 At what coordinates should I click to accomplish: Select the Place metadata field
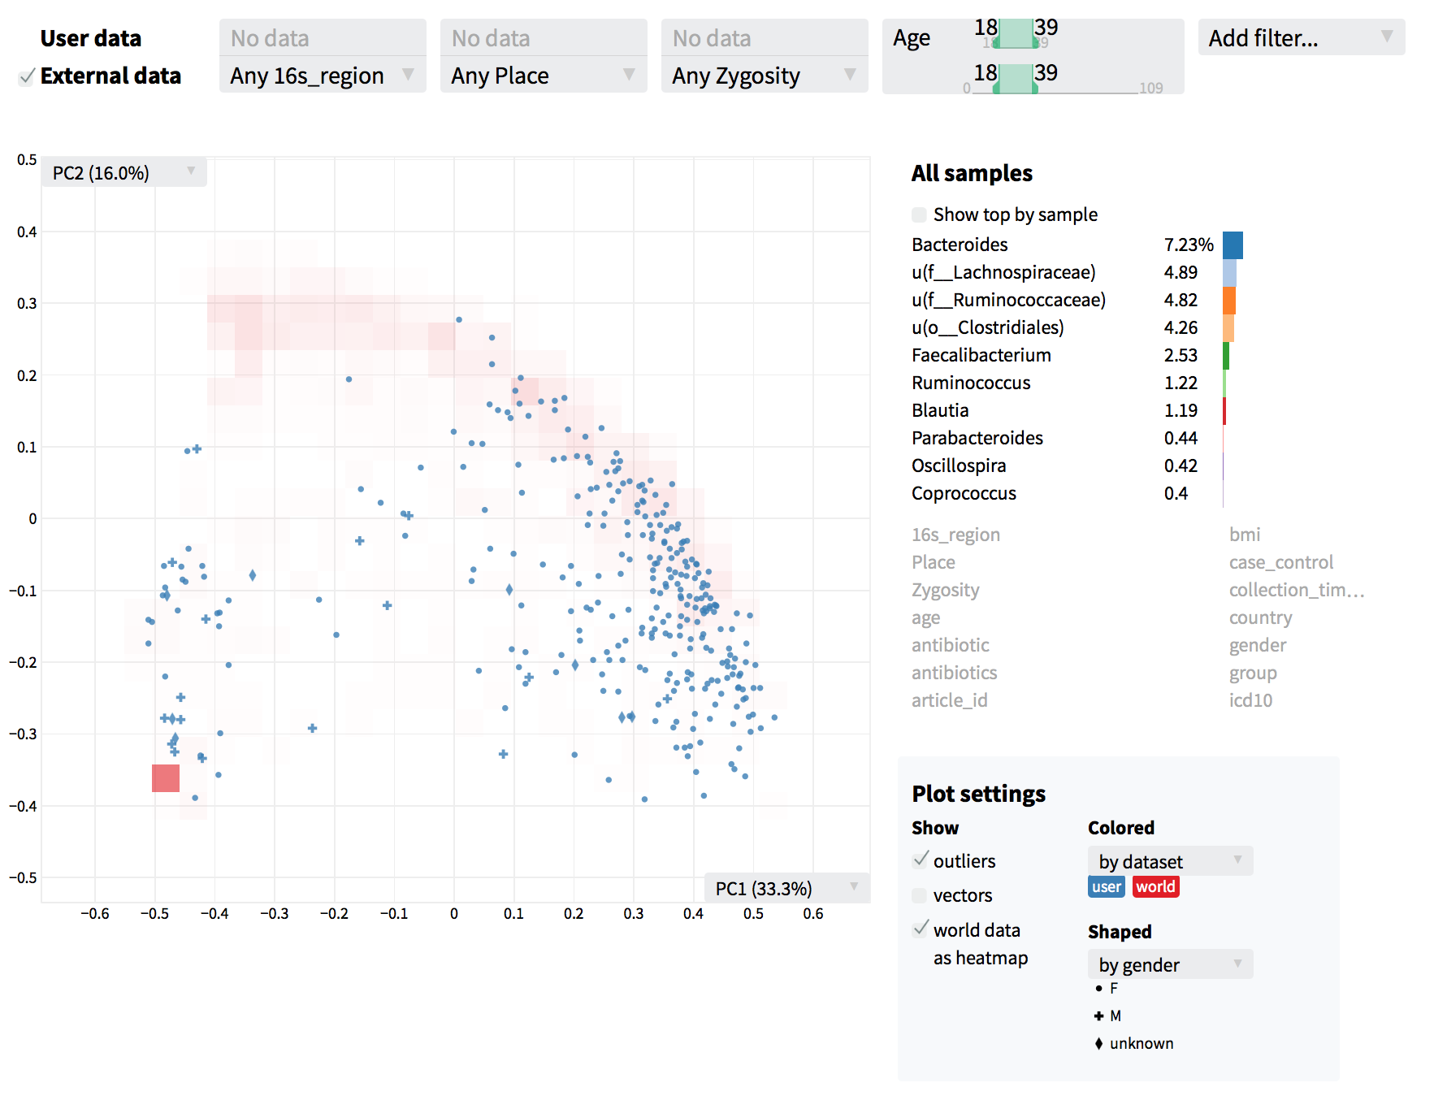pos(933,562)
